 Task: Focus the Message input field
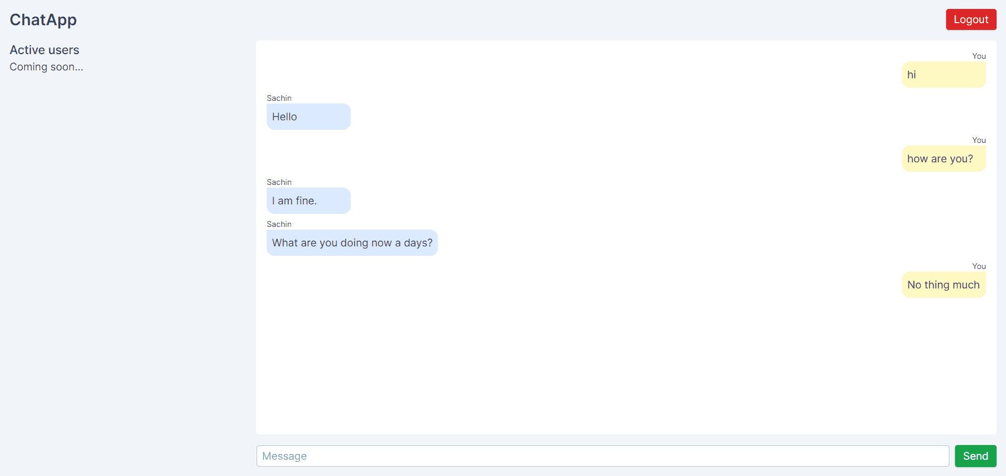603,456
